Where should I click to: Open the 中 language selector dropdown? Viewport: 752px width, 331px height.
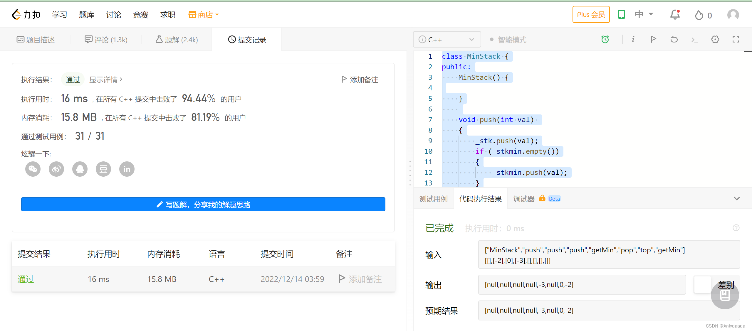(x=644, y=14)
